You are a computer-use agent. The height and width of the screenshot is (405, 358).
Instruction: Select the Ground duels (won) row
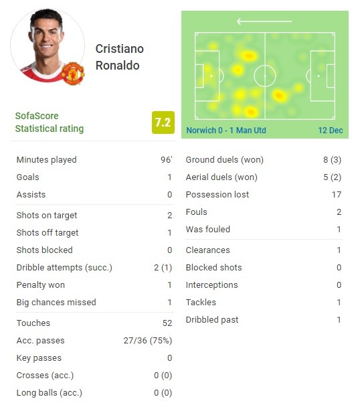pos(264,159)
